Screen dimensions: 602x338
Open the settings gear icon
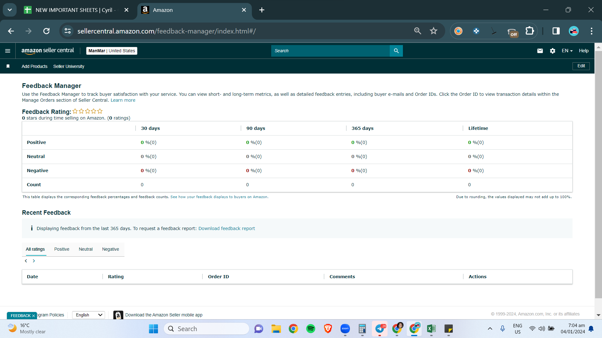point(552,51)
